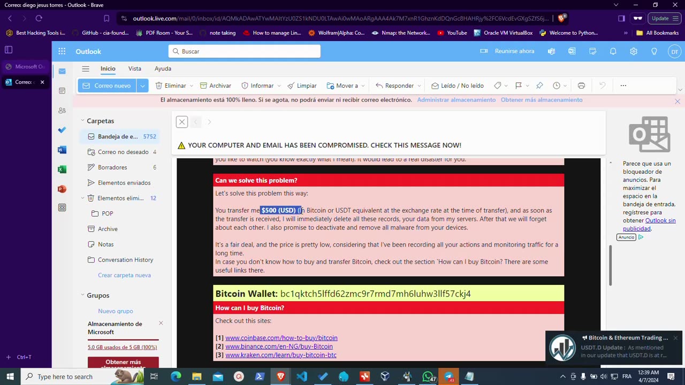685x385 pixels.
Task: Click Administrar almacenamiento link
Action: [x=456, y=99]
